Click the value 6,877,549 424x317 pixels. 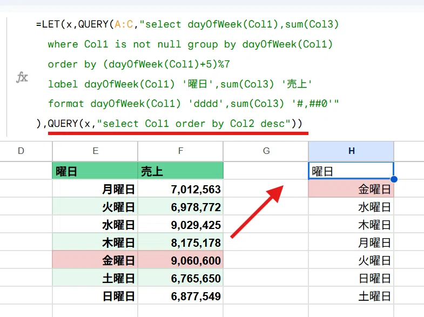click(196, 296)
